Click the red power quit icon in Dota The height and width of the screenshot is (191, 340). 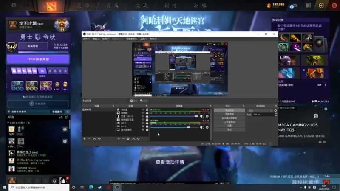pyautogui.click(x=334, y=6)
